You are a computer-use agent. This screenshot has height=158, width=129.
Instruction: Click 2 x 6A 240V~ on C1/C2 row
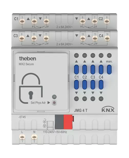click(64, 27)
